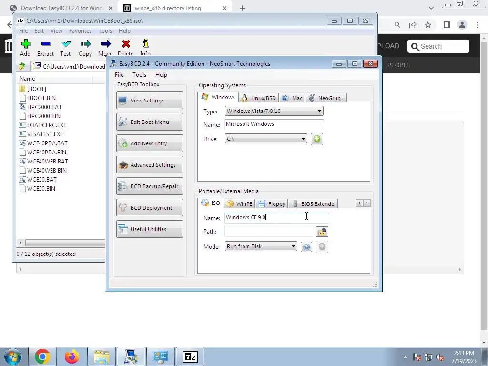Open EasyBCD File menu
The image size is (488, 366).
119,75
